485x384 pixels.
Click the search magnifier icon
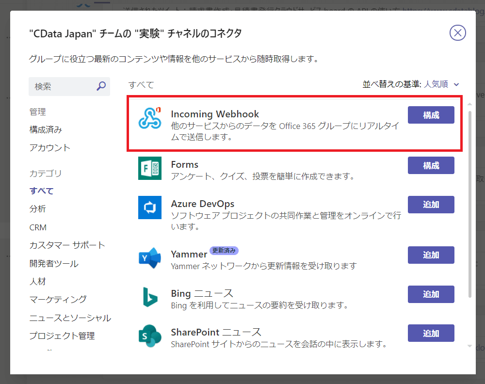point(101,86)
